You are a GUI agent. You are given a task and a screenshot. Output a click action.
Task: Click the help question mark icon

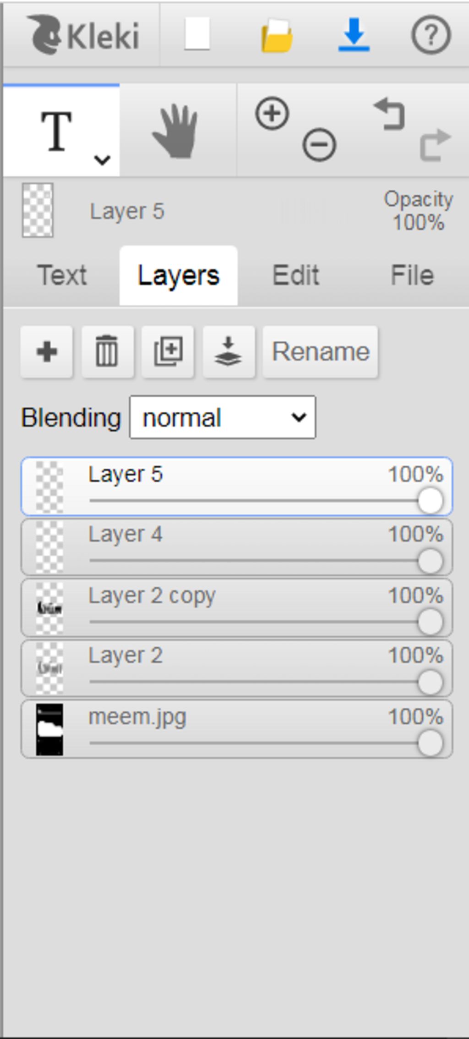coord(431,35)
